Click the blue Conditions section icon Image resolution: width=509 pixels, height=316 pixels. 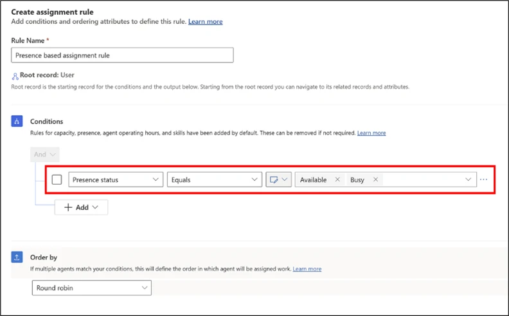tap(17, 121)
